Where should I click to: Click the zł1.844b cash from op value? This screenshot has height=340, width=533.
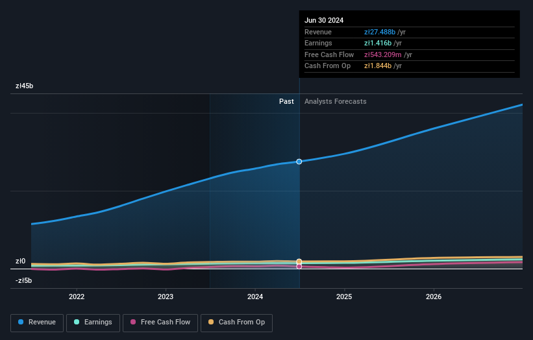click(378, 66)
